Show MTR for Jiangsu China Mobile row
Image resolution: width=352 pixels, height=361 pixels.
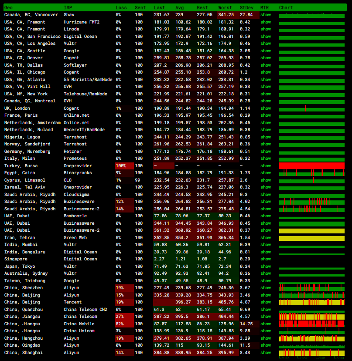click(266, 324)
